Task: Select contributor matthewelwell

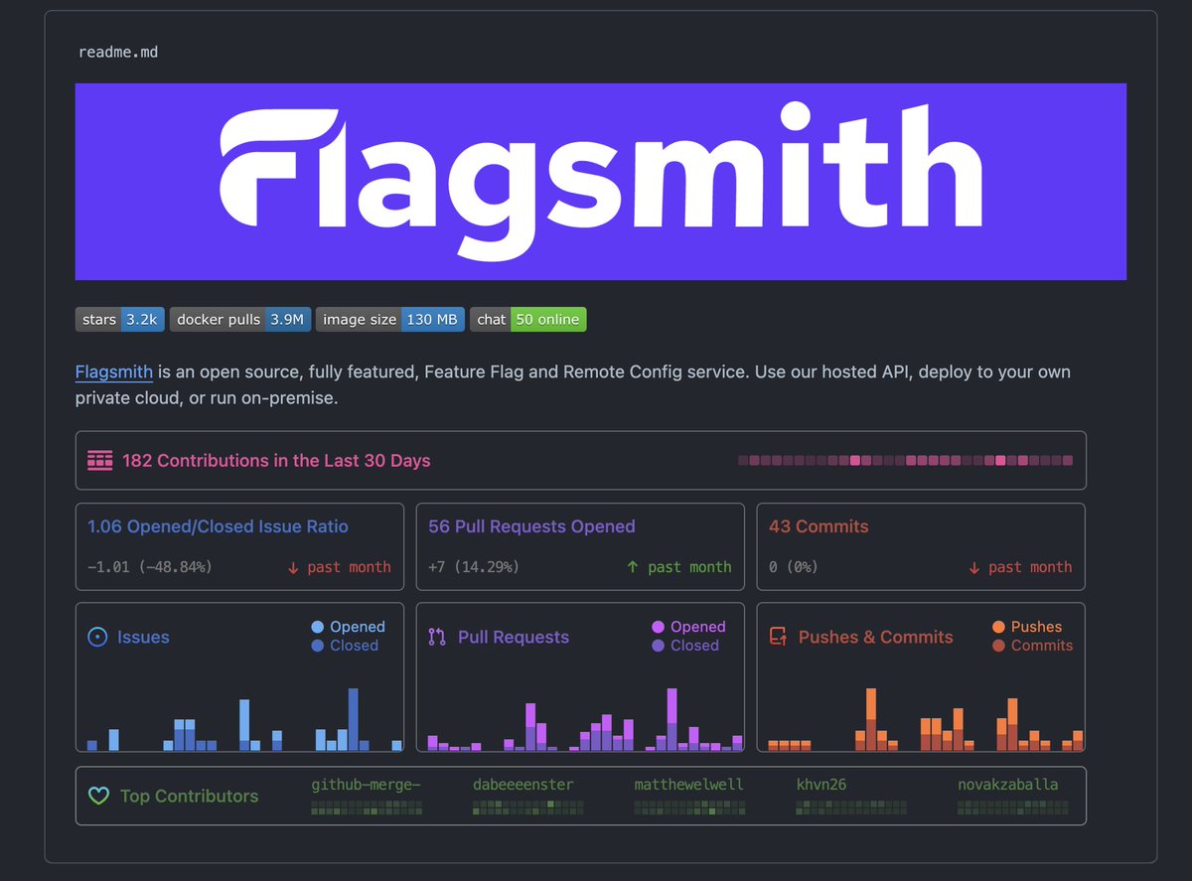Action: click(x=689, y=785)
